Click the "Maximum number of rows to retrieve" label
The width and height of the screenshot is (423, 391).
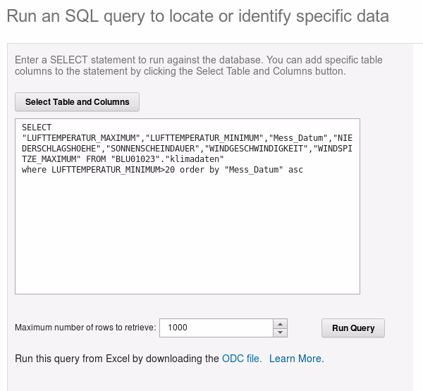(85, 328)
